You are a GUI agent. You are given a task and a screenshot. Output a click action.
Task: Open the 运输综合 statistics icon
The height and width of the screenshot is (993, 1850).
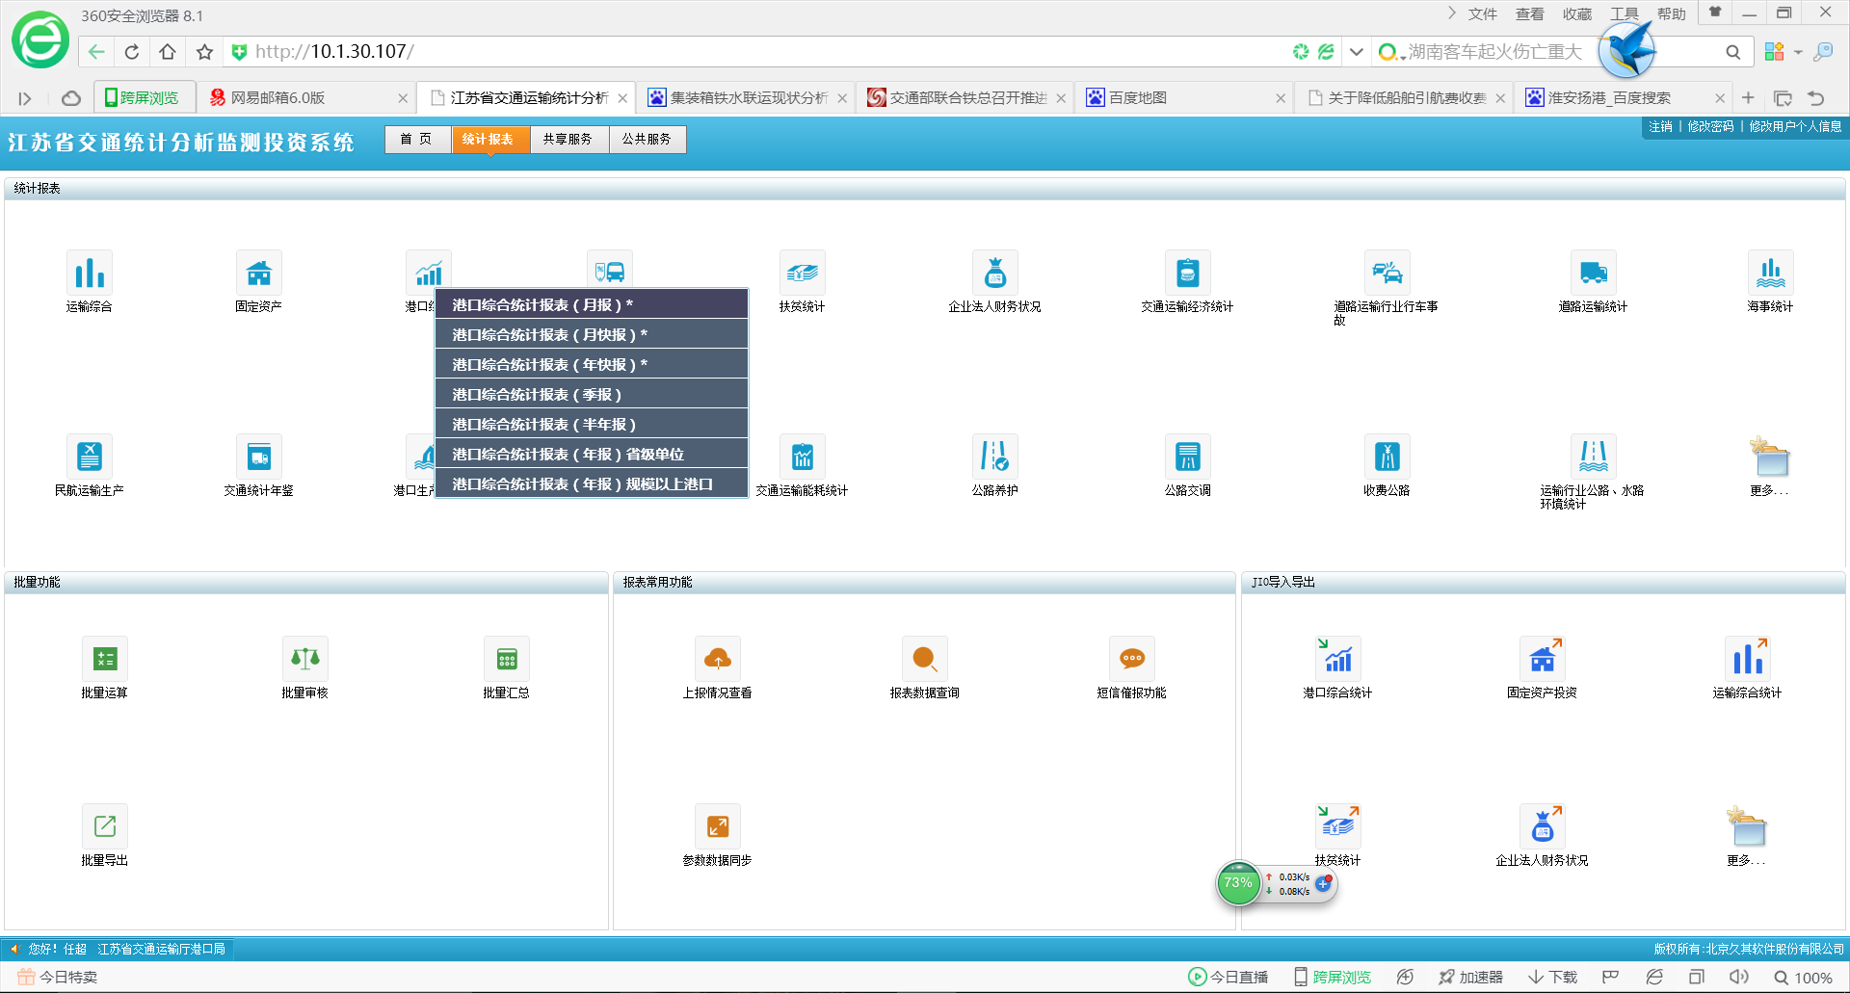coord(89,274)
